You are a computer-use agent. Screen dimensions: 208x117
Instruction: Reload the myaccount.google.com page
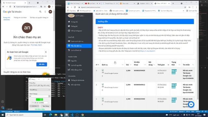click(x=10, y=6)
